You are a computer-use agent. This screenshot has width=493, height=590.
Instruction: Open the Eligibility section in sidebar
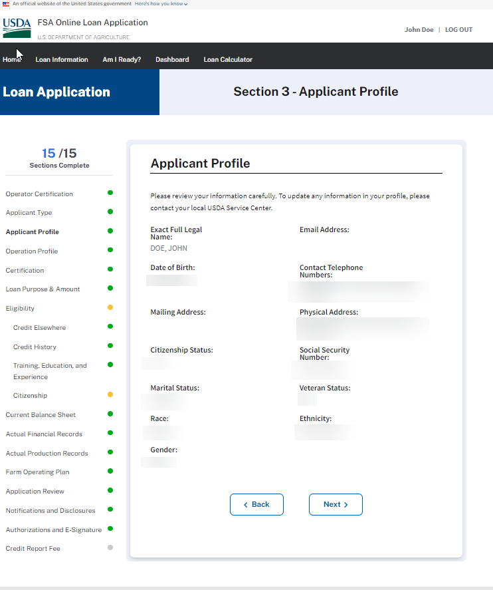(20, 308)
